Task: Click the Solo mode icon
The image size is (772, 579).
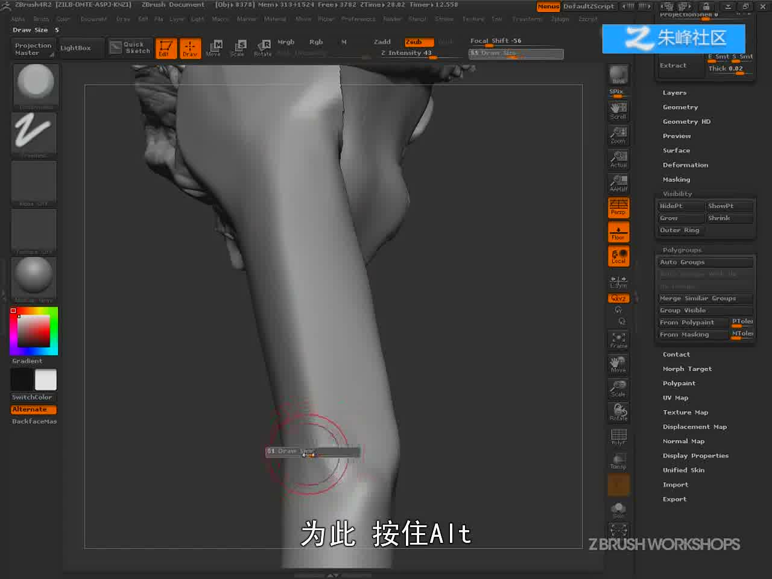Action: coord(618,510)
